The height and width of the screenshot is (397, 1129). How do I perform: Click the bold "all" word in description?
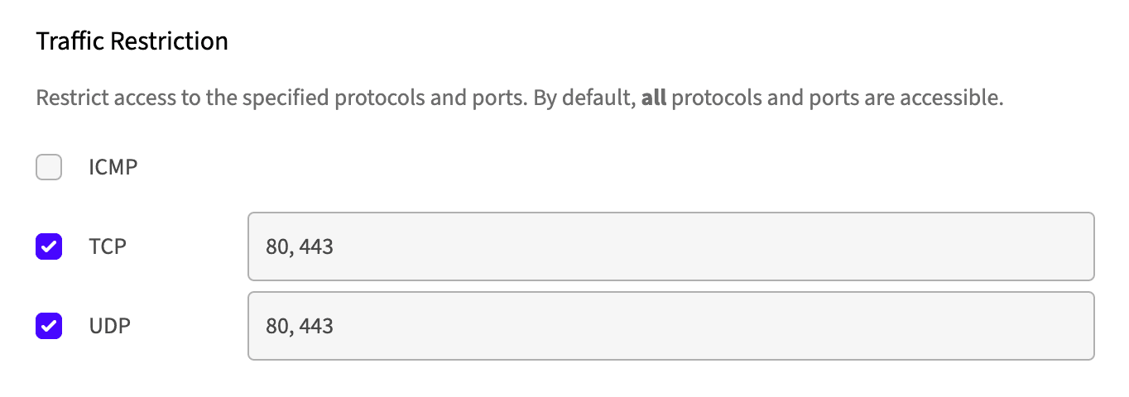[x=654, y=99]
